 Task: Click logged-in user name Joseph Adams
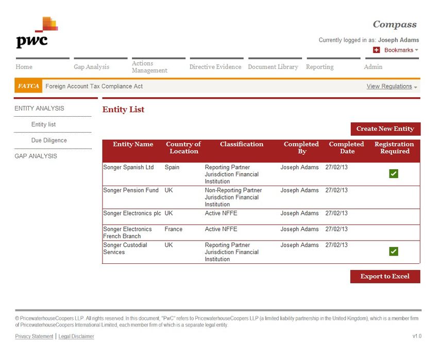coord(398,40)
